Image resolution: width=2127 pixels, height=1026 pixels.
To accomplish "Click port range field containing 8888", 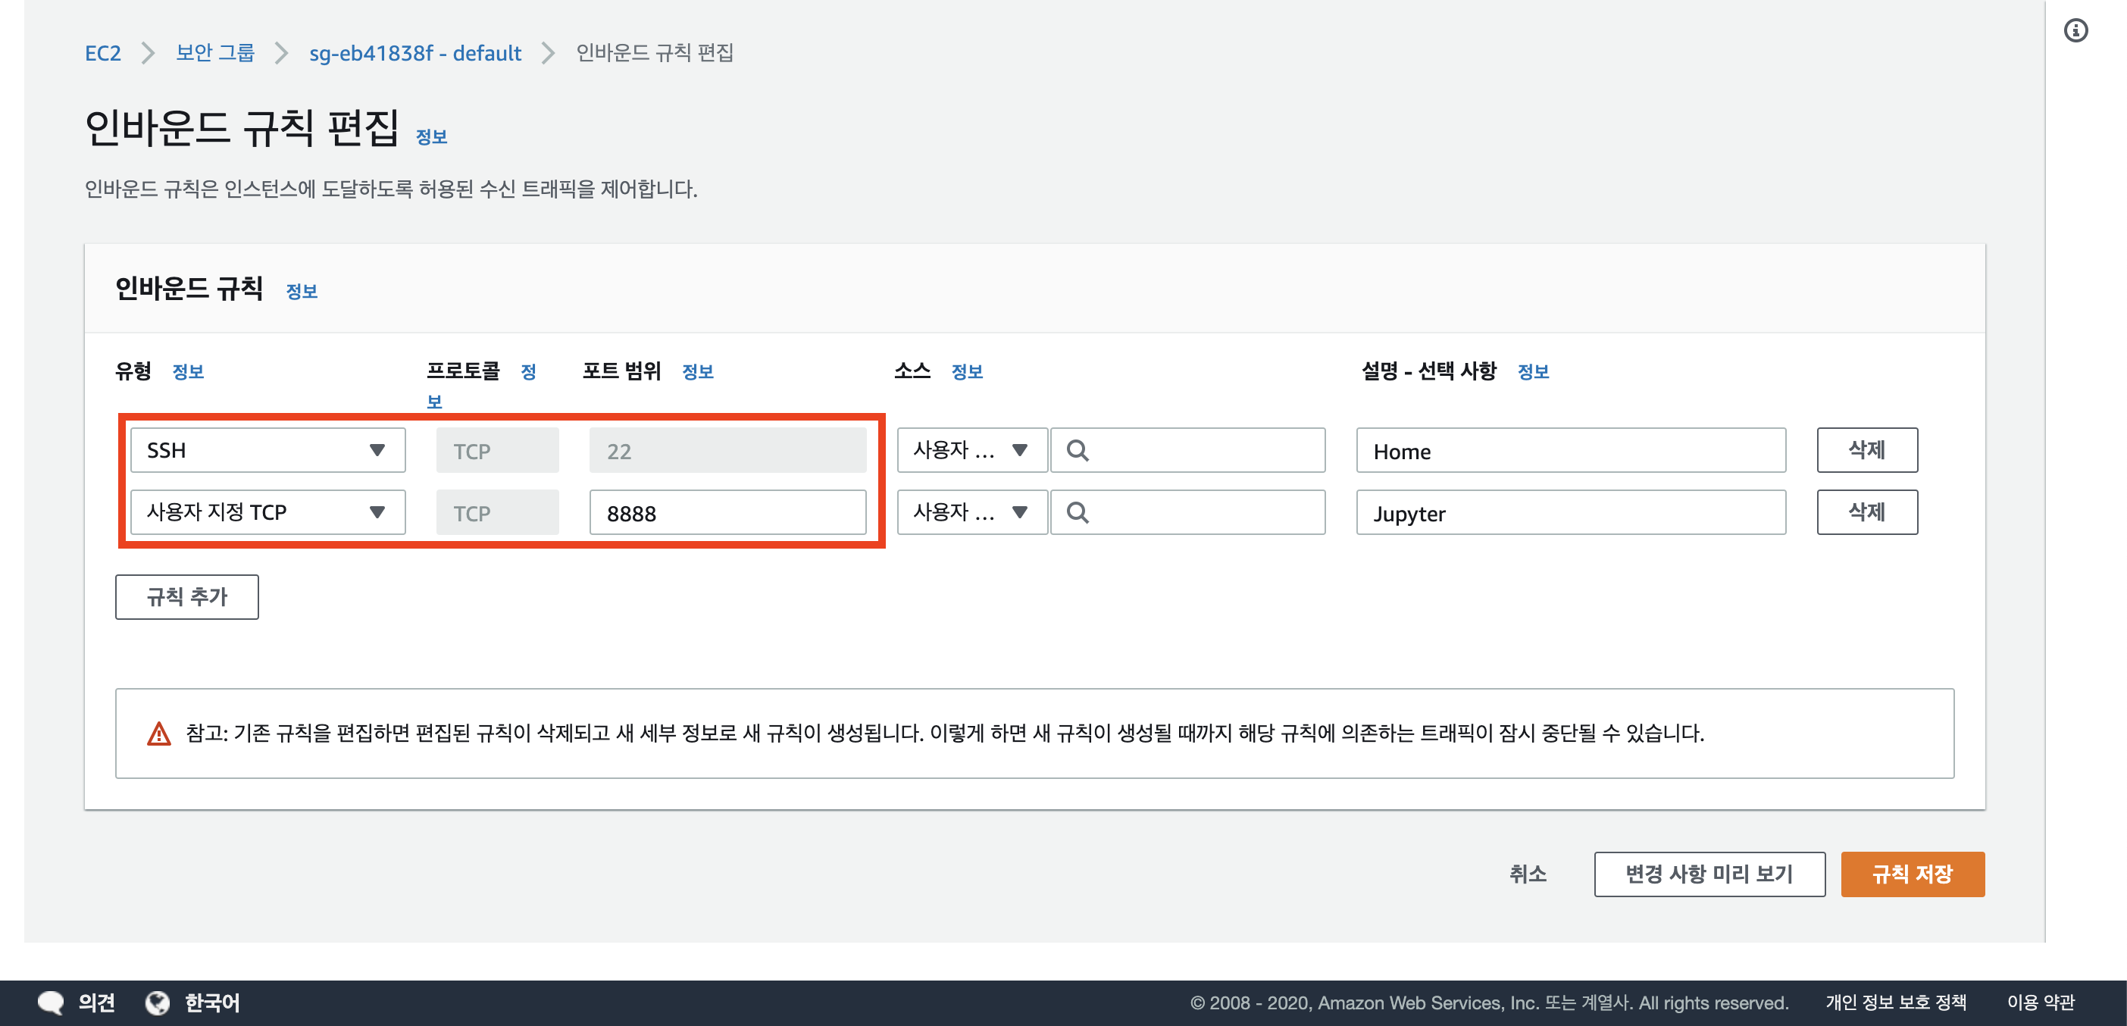I will [x=727, y=512].
